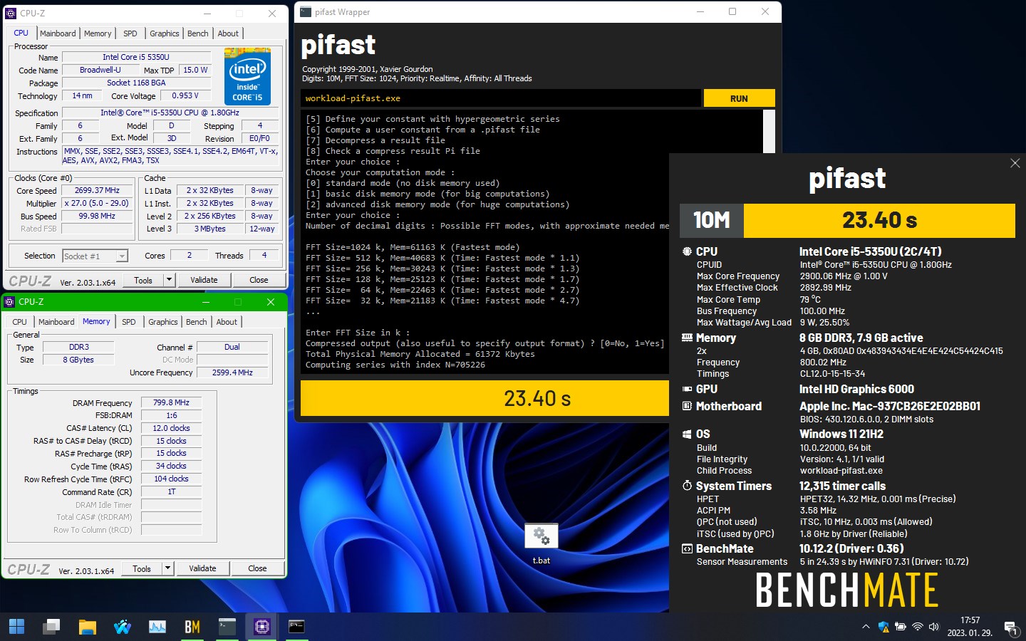Open About tab in the top CPU-Z window

tap(228, 33)
